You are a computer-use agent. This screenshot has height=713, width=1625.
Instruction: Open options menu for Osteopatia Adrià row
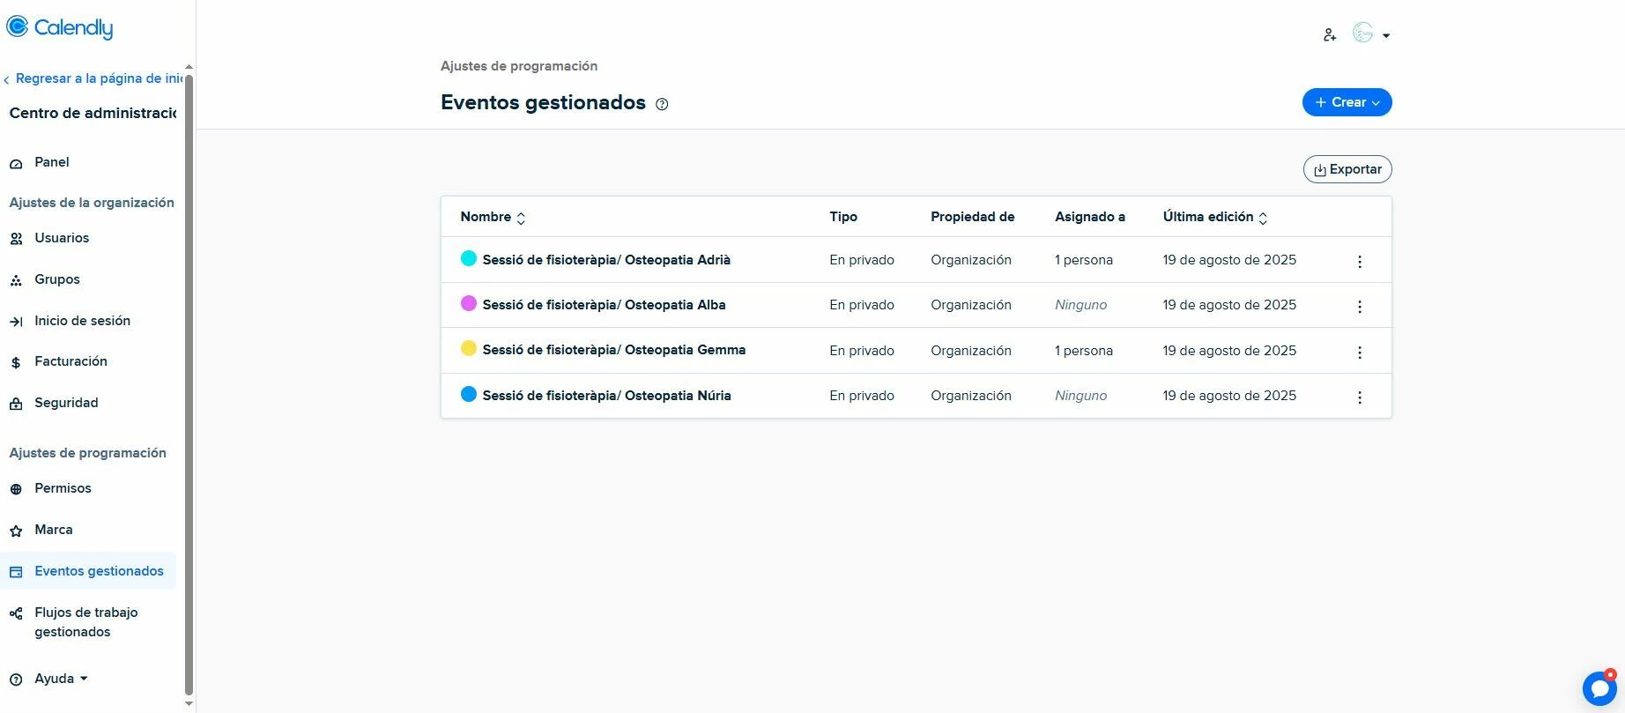1360,261
